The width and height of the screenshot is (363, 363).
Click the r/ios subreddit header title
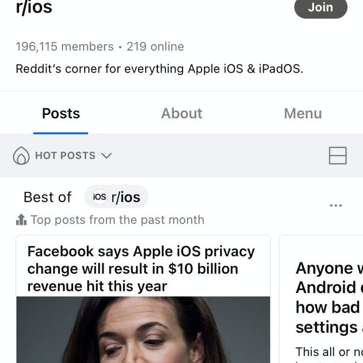tap(34, 8)
